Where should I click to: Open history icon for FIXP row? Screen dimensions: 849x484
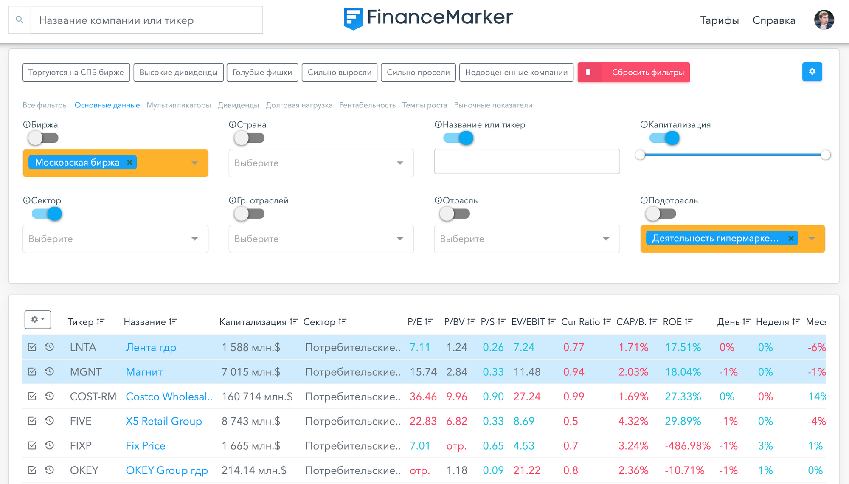coord(49,445)
